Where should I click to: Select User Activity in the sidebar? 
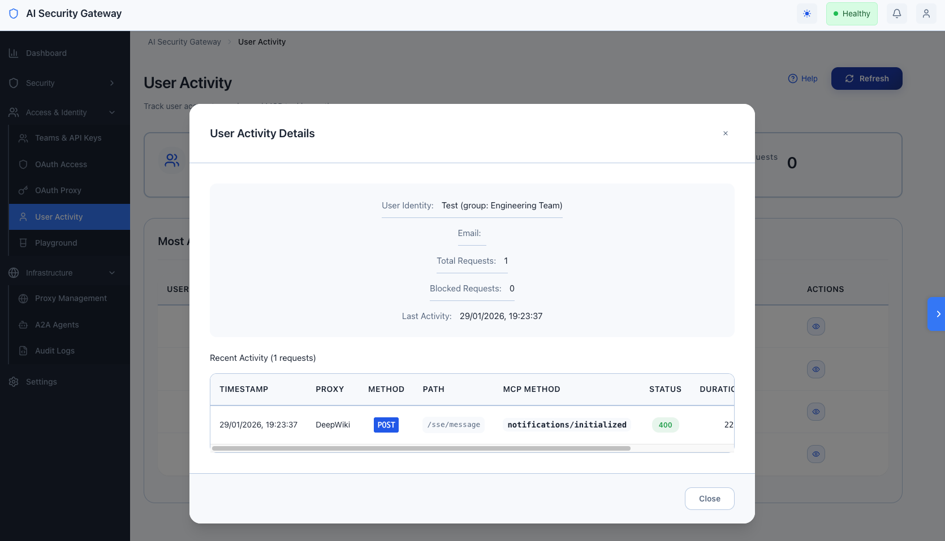tap(59, 217)
